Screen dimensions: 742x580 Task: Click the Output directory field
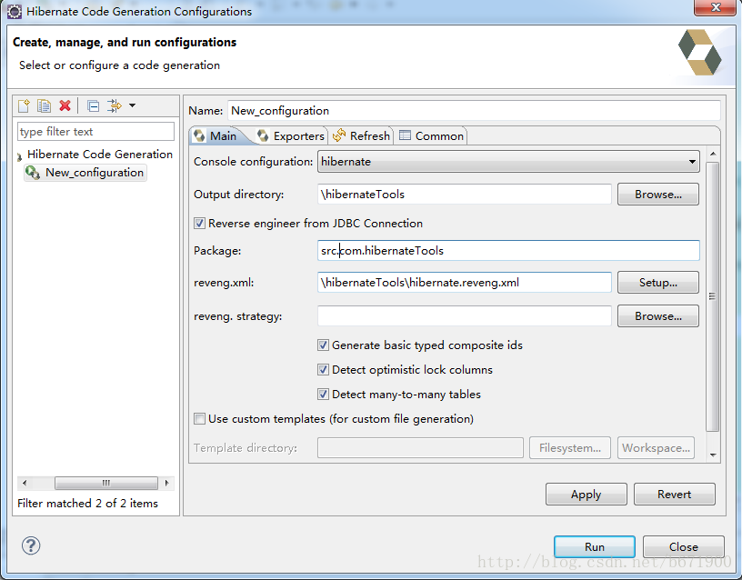(x=465, y=195)
